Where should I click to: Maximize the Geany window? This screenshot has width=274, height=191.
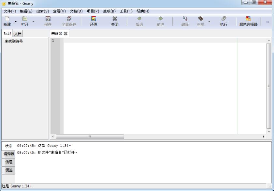point(254,2)
